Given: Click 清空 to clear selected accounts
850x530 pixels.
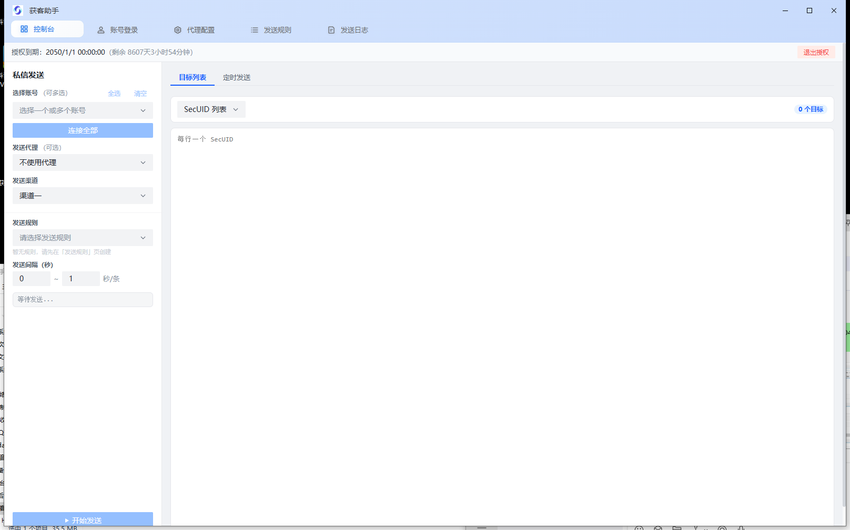Looking at the screenshot, I should pyautogui.click(x=140, y=94).
